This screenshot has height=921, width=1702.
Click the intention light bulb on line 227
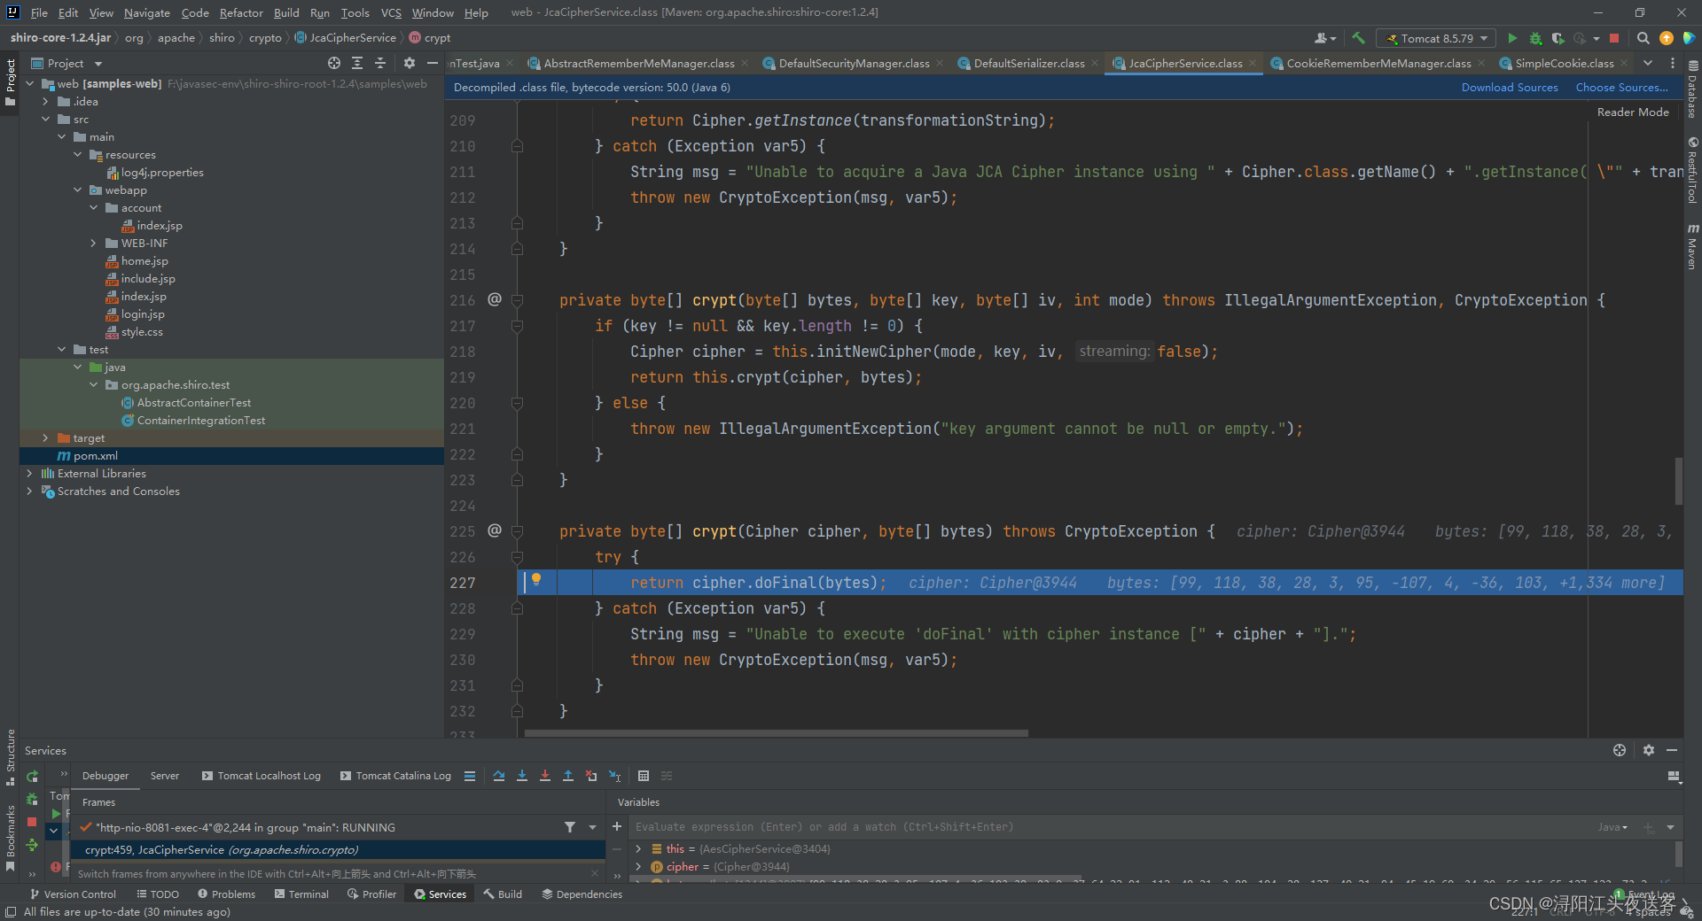[536, 580]
